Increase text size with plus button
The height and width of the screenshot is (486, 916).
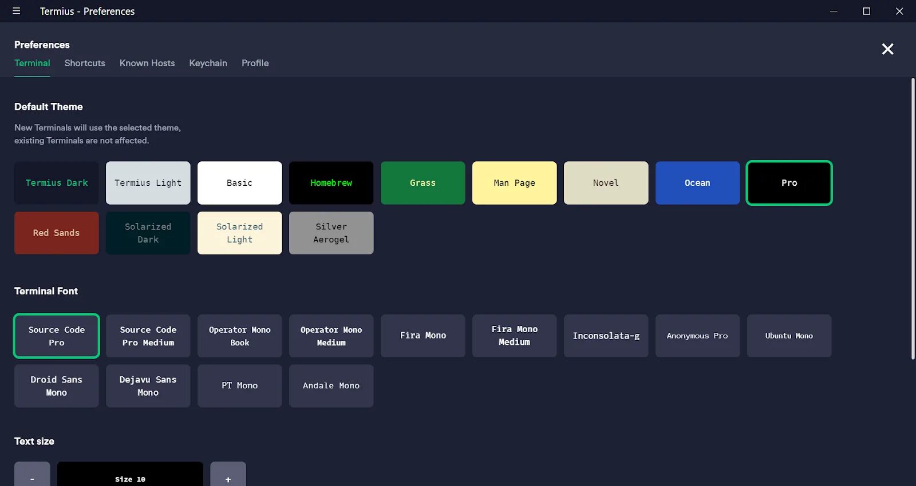coord(228,475)
